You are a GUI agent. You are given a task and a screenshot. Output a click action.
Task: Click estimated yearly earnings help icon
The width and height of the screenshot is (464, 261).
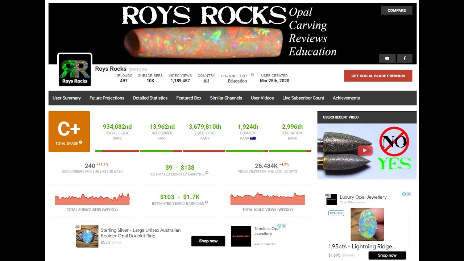point(206,202)
